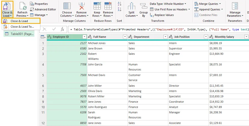Image resolution: width=249 pixels, height=126 pixels.
Task: Click the Manage Parameters icon
Action: pos(235,6)
